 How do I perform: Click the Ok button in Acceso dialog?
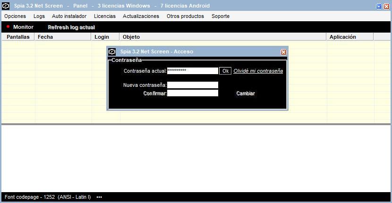(225, 71)
